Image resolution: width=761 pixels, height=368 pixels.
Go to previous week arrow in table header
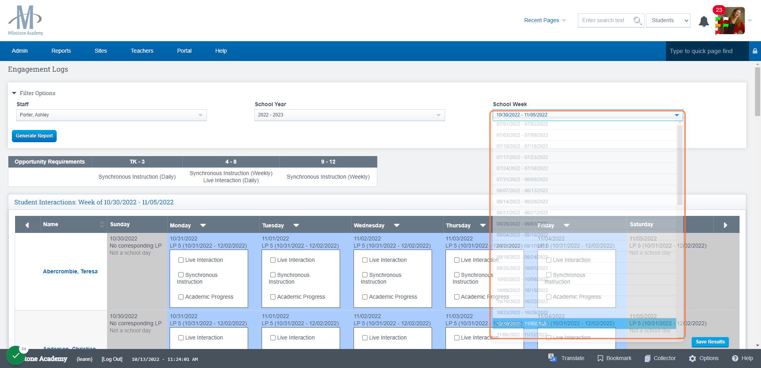click(x=27, y=225)
